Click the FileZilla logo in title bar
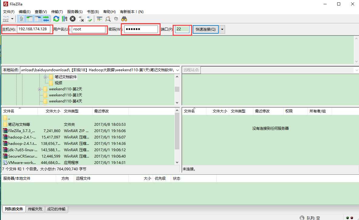 (5, 4)
